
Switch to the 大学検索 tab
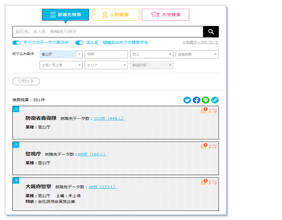point(166,14)
